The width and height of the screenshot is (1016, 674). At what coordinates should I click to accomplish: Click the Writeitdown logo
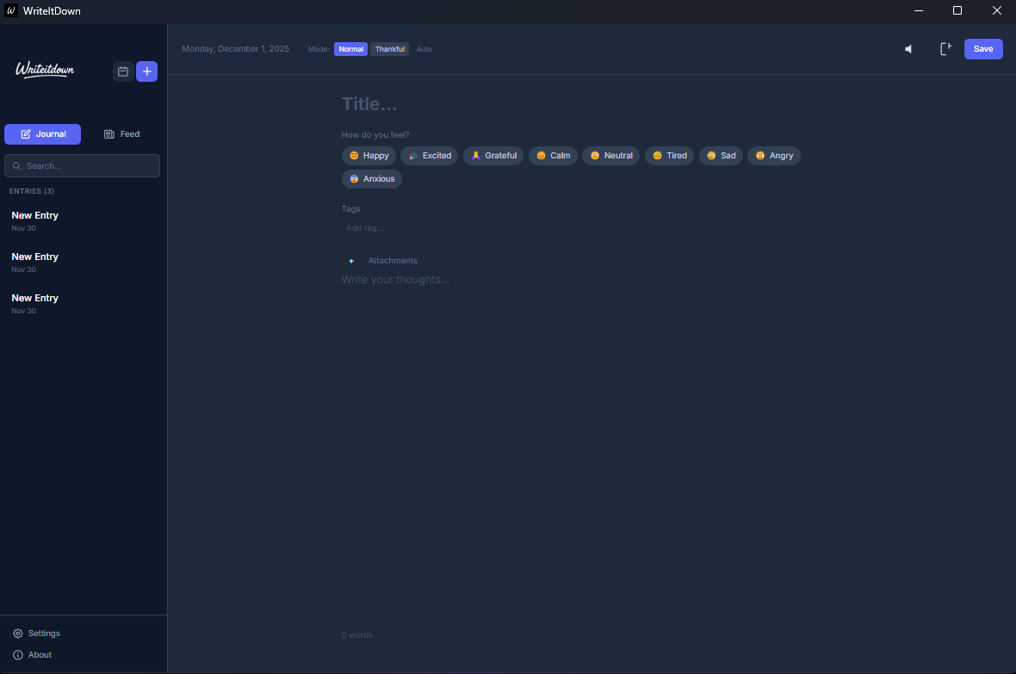pyautogui.click(x=44, y=70)
